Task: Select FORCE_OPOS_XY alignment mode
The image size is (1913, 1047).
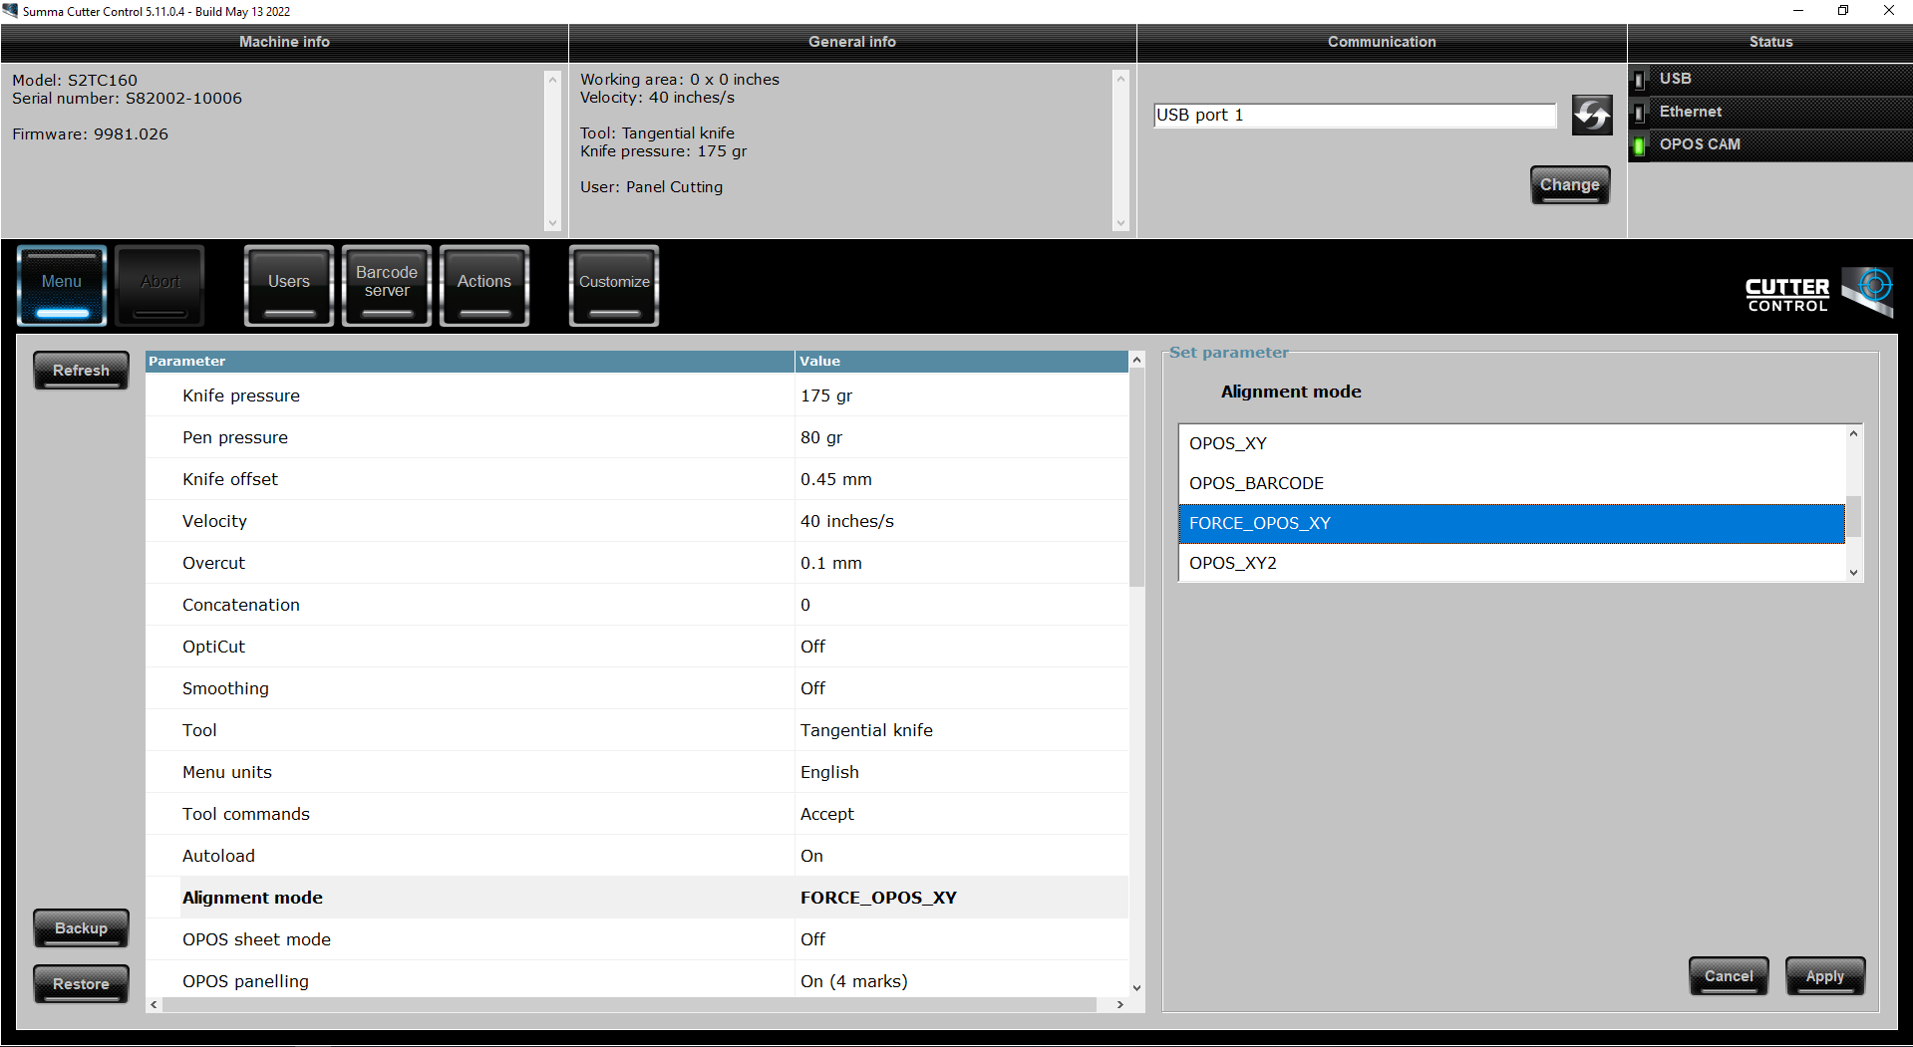Action: coord(1511,524)
